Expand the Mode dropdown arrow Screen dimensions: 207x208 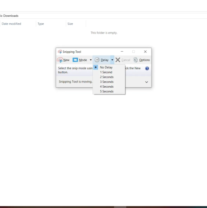(91, 60)
